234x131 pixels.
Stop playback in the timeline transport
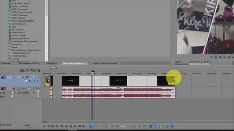(x=66, y=126)
